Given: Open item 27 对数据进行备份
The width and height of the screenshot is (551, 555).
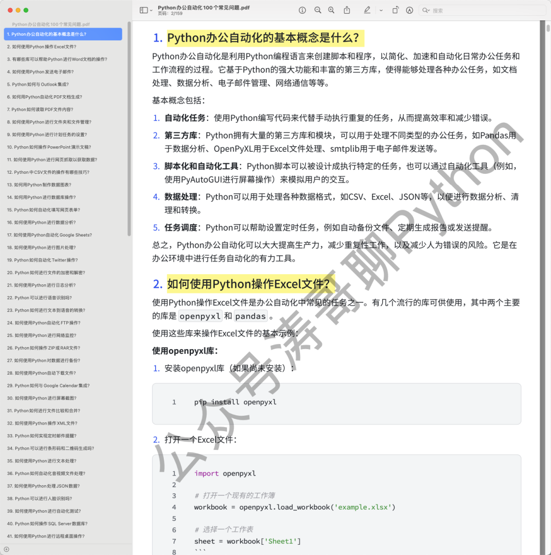Looking at the screenshot, I should tap(63, 361).
